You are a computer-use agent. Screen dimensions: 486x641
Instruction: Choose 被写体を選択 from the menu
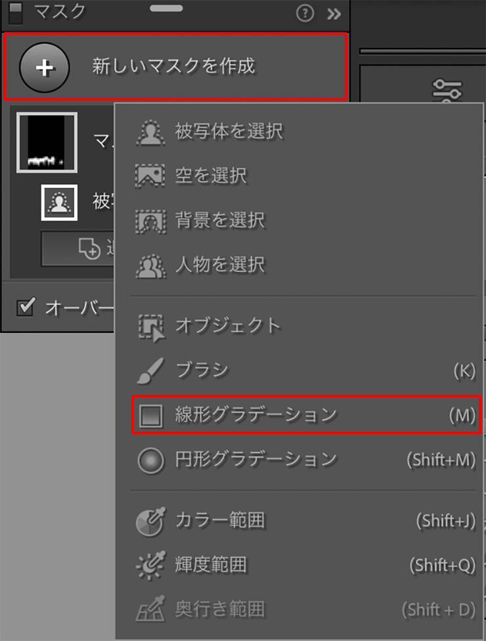click(229, 131)
